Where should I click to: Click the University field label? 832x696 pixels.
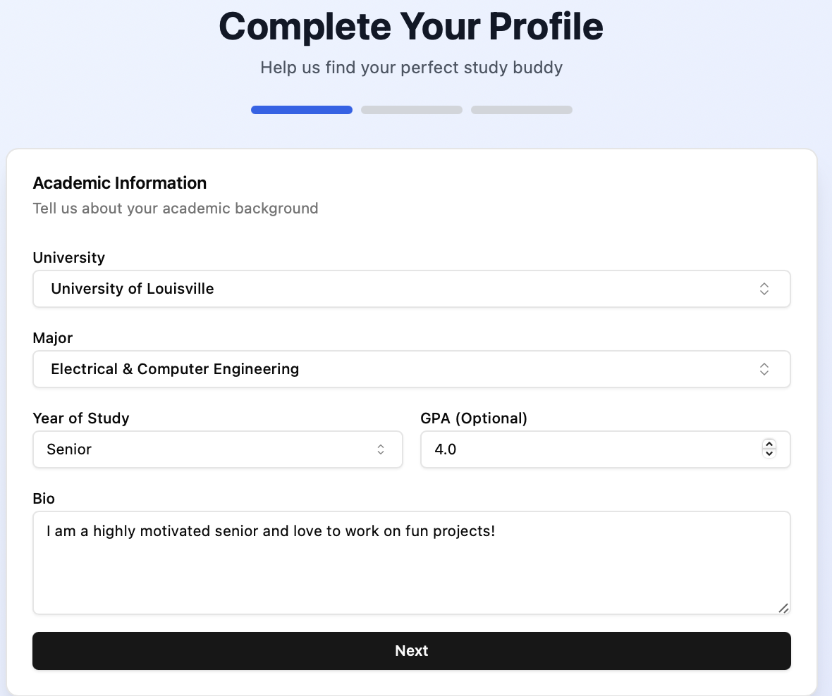(69, 258)
